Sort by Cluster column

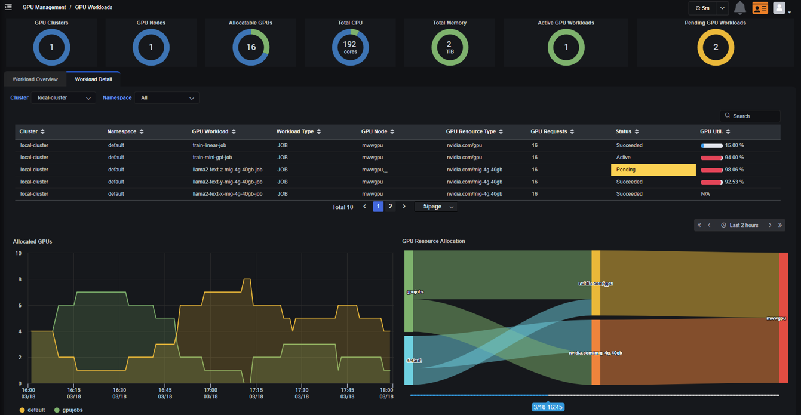point(42,131)
